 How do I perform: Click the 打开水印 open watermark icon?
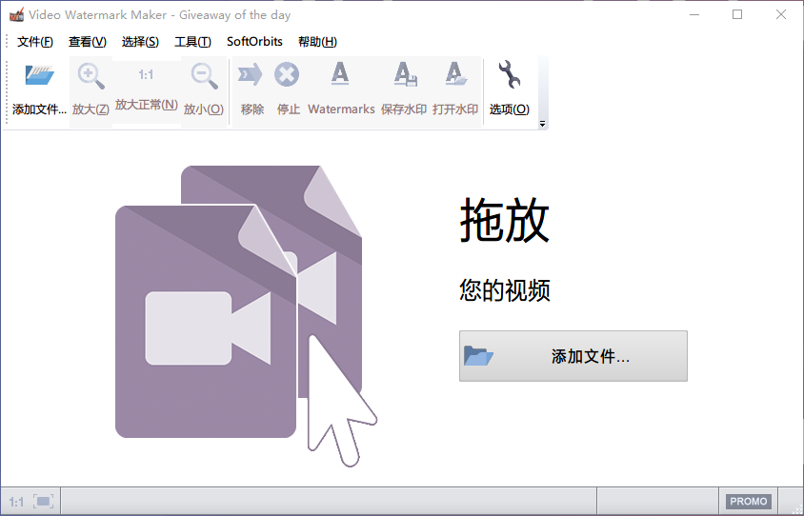[455, 74]
